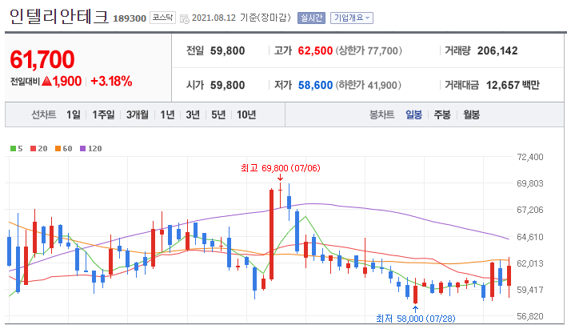Screen dimensions: 567x325
Task: Select the 1년 line chart tab
Action: (167, 114)
